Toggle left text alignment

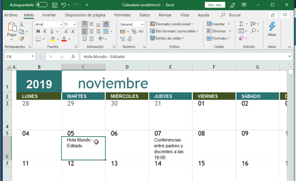[85, 31]
